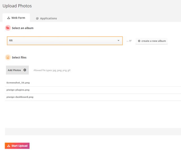181x151 pixels.
Task: Select the piwigo-plugins.png file entry
Action: 93,90
